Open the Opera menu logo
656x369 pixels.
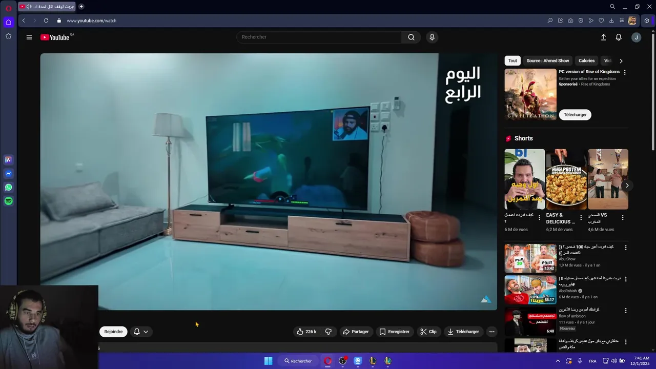8,9
